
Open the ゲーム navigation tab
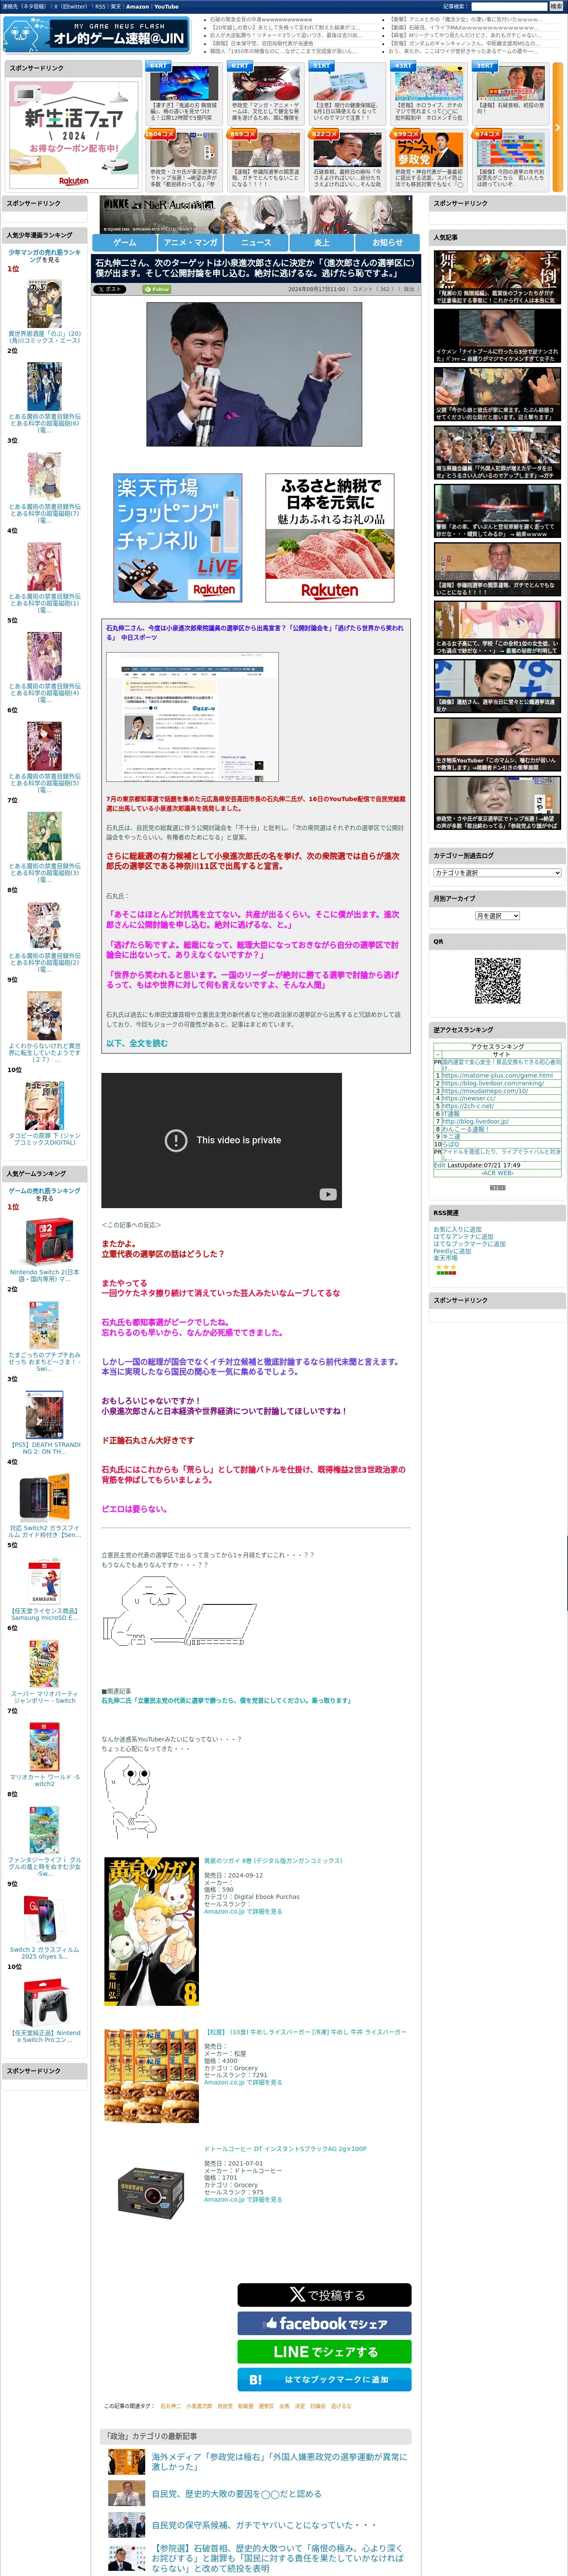tap(125, 242)
